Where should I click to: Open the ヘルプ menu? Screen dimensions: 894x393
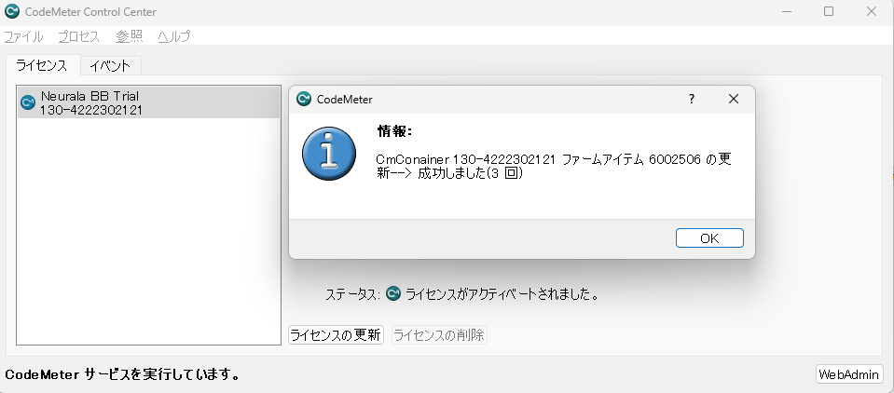coord(174,36)
